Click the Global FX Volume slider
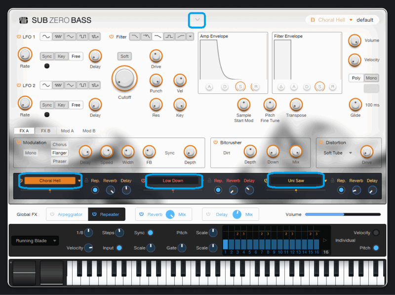Viewport: 395px width, 295px height. (343, 214)
